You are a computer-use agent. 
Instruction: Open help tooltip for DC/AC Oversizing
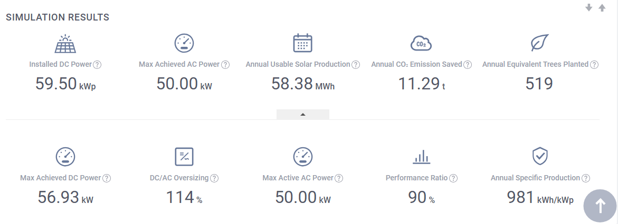[214, 178]
